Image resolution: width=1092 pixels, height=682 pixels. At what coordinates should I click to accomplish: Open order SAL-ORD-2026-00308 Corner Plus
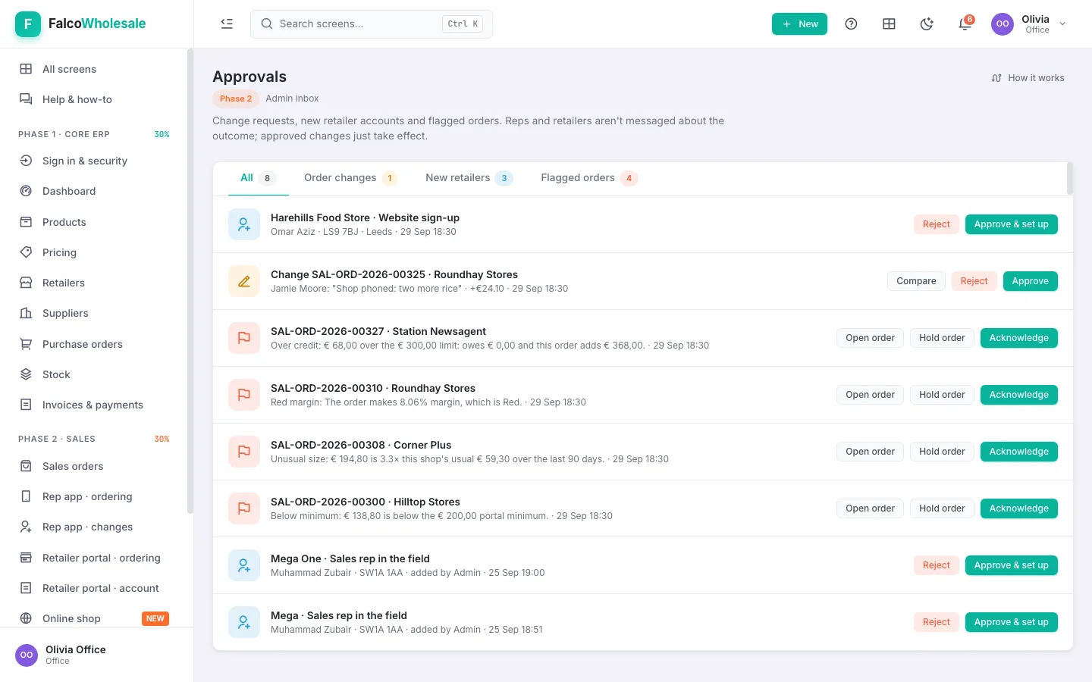point(870,452)
